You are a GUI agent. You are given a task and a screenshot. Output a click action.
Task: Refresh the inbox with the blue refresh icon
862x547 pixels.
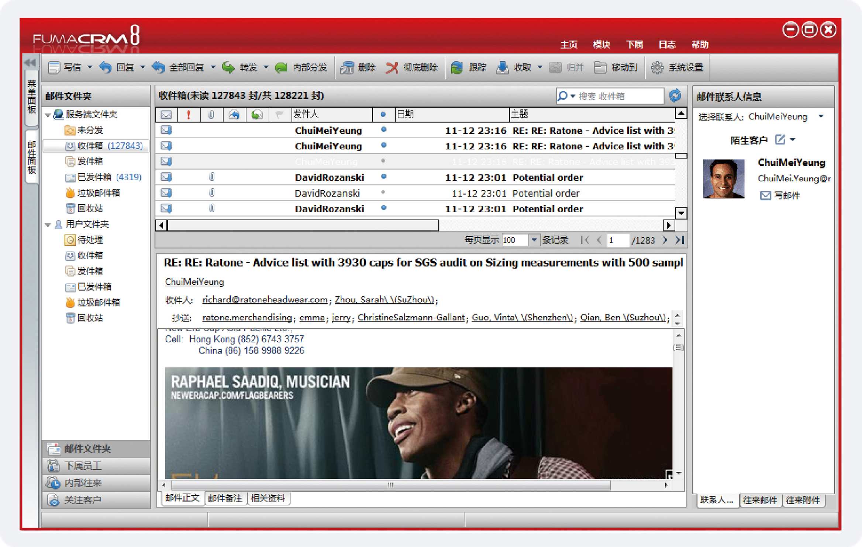[x=675, y=96]
